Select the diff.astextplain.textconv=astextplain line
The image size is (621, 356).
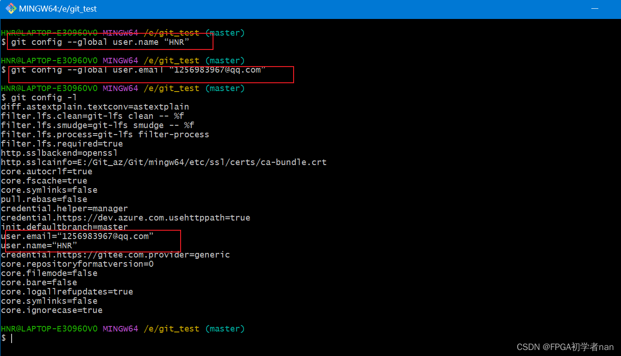coord(95,107)
